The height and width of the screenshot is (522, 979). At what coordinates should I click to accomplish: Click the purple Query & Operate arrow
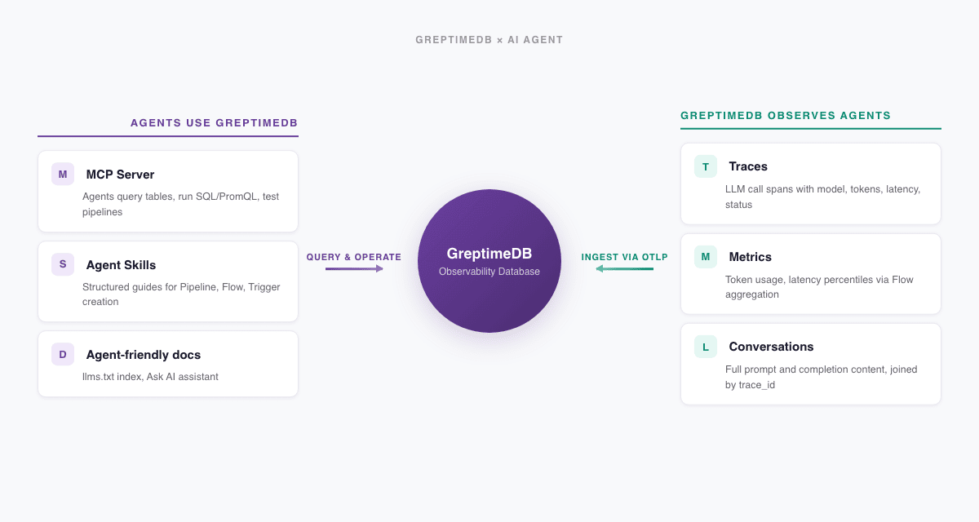click(354, 268)
